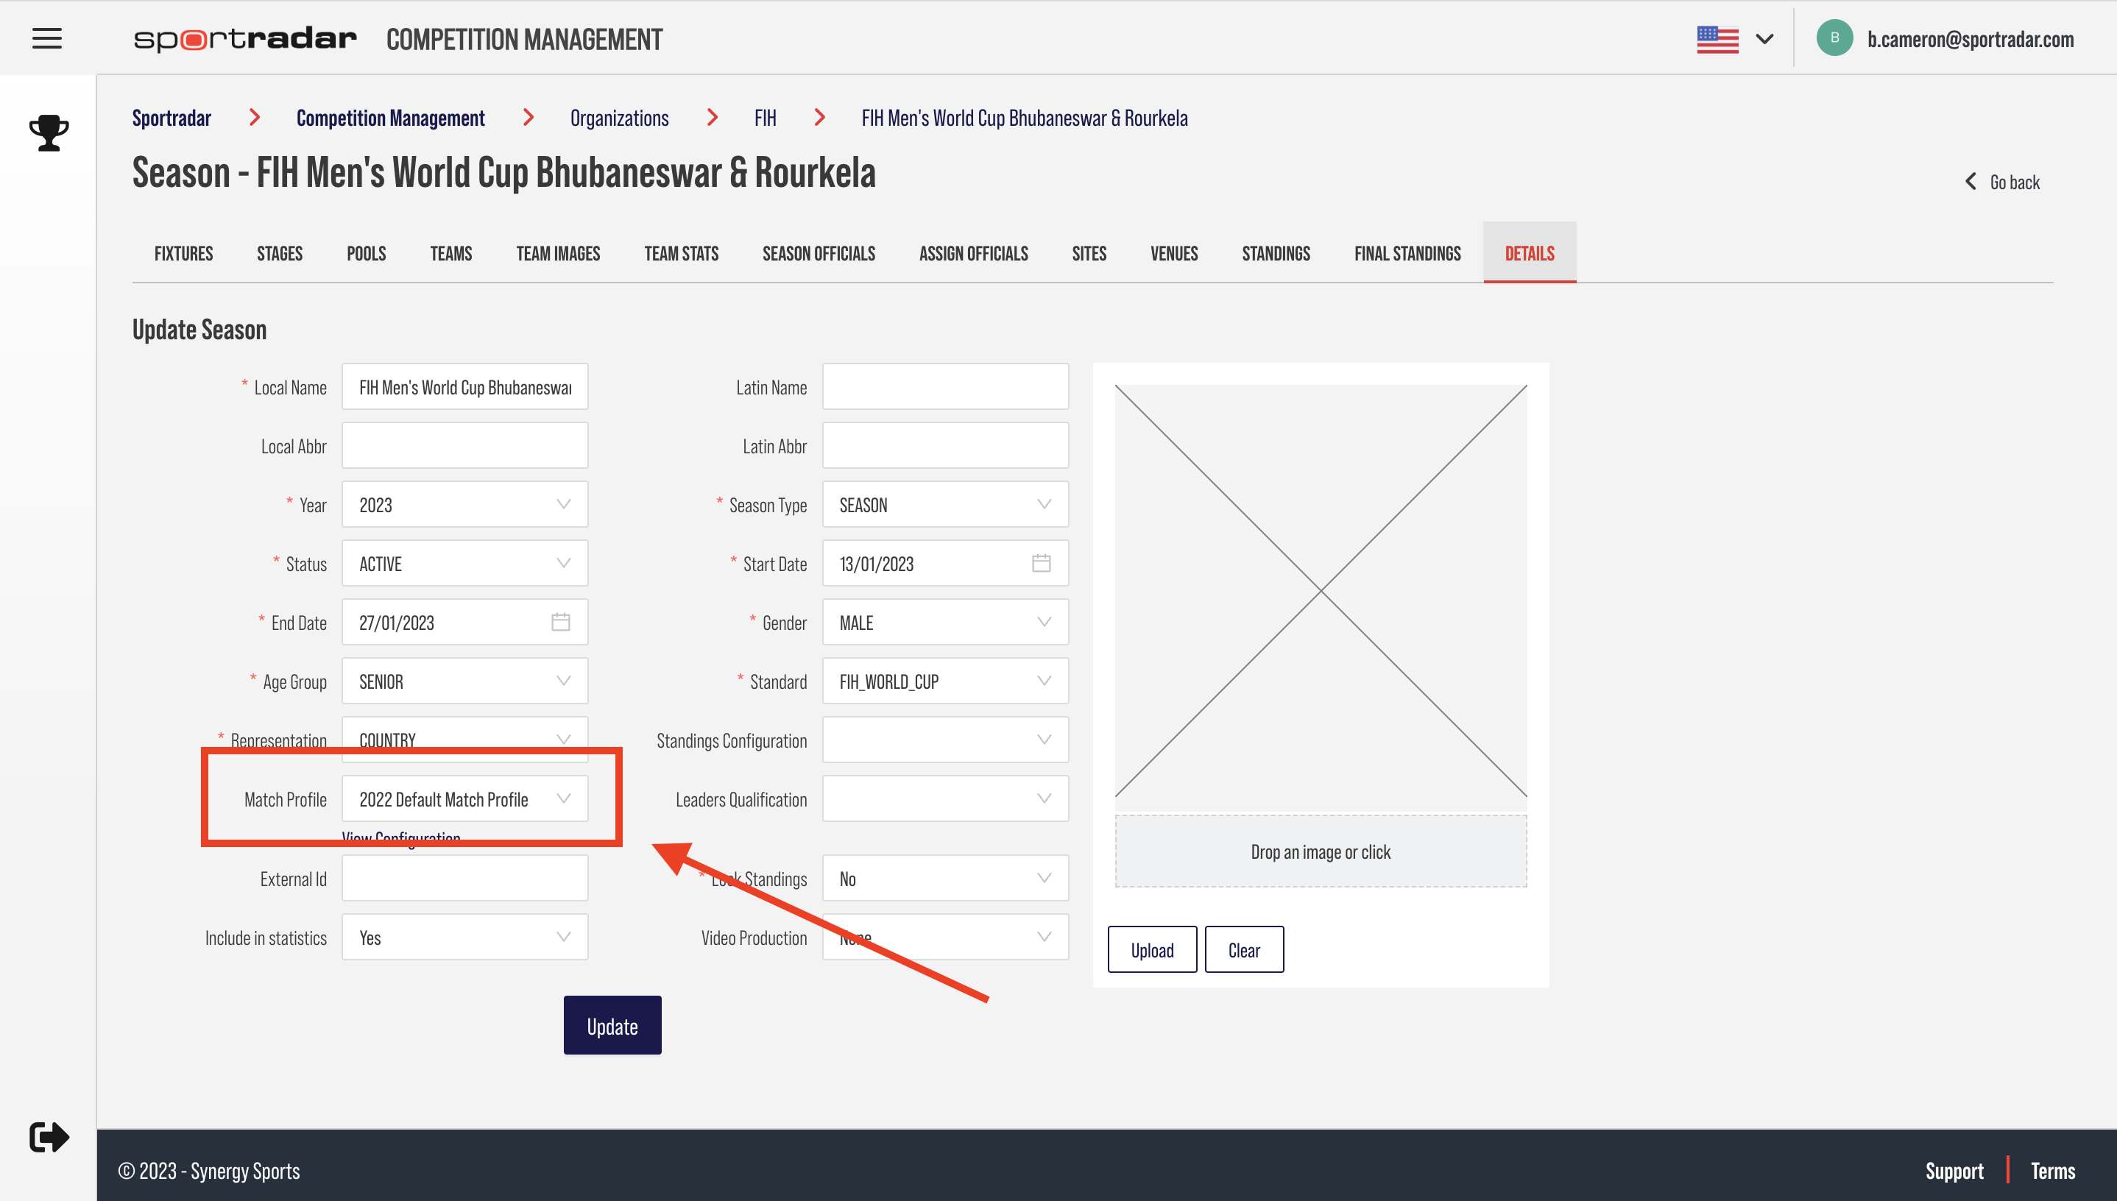Open the Lock Standings dropdown
Screen dimensions: 2117x1201
tap(945, 879)
